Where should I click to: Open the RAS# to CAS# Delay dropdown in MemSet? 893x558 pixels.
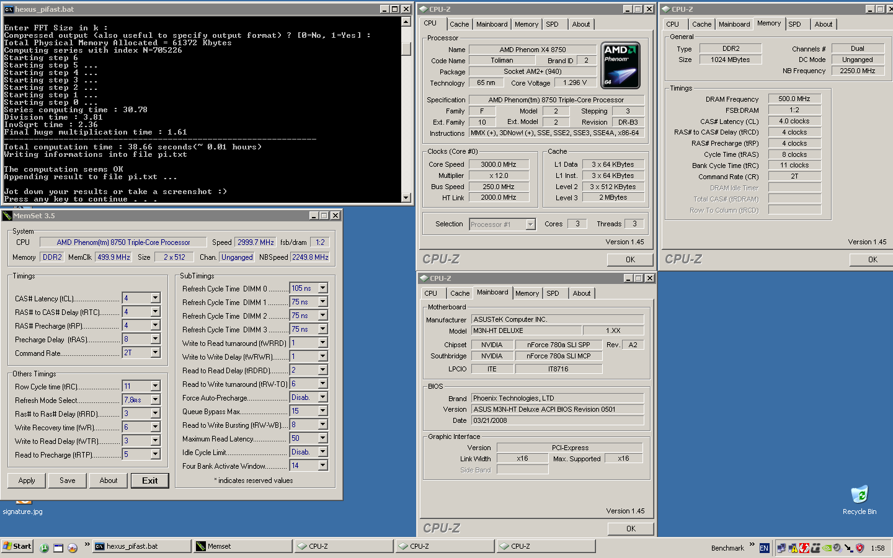[155, 312]
